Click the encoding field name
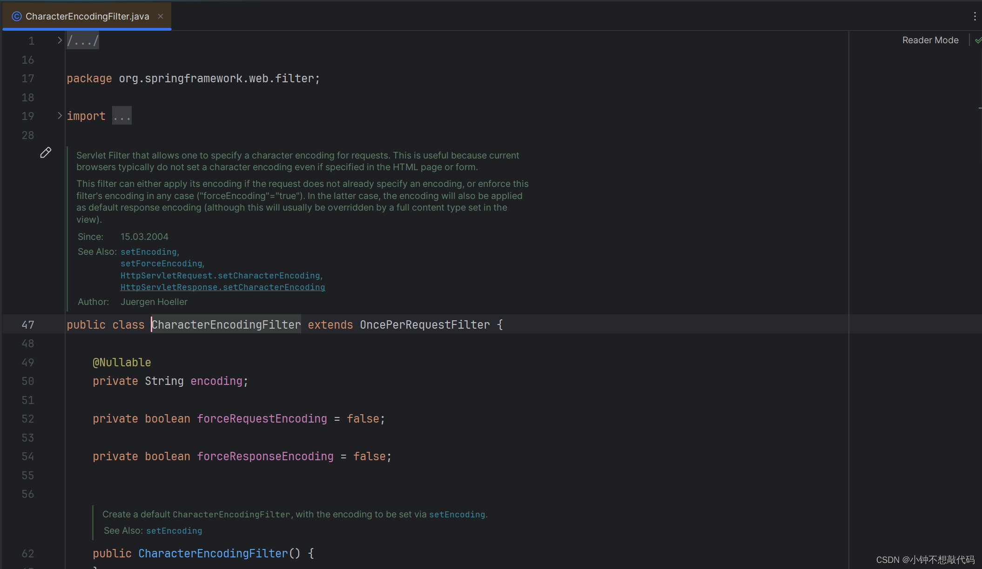Viewport: 982px width, 569px height. (x=216, y=381)
